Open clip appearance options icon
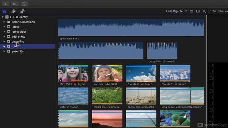 pyautogui.click(x=198, y=11)
